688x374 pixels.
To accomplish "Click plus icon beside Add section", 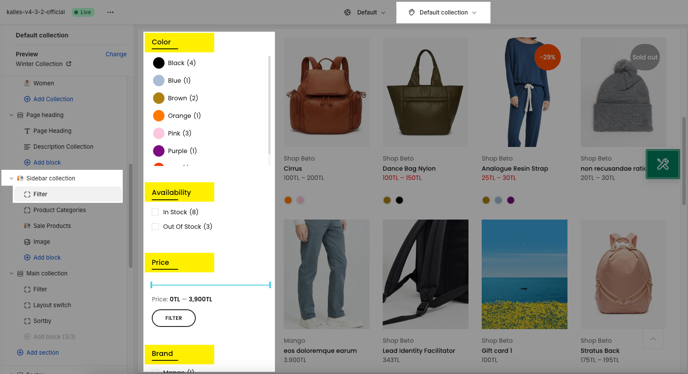I will 20,352.
